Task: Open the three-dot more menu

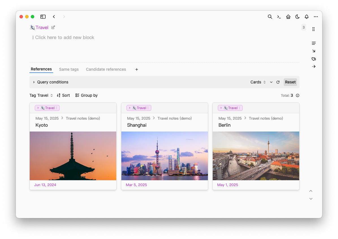Action: pyautogui.click(x=316, y=17)
